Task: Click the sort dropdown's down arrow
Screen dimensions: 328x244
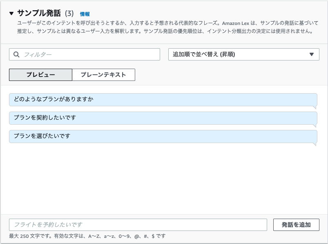Action: (x=312, y=54)
